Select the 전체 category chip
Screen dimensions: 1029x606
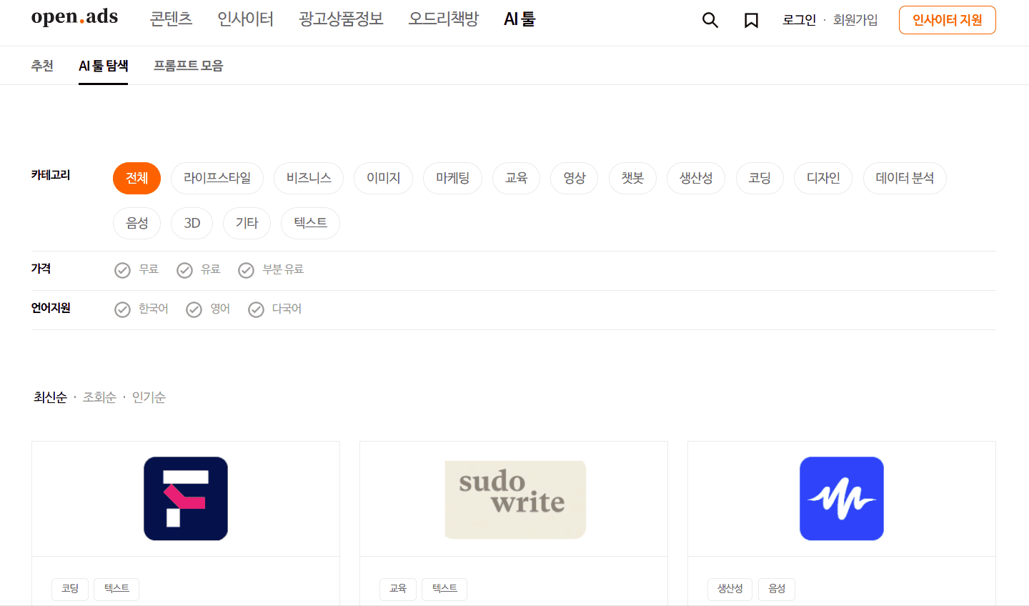[x=136, y=178]
